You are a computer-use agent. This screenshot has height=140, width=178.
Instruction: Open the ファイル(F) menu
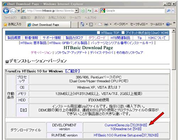(x=10, y=18)
